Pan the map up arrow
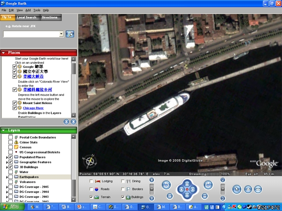This screenshot has height=211, width=282. tap(187, 184)
